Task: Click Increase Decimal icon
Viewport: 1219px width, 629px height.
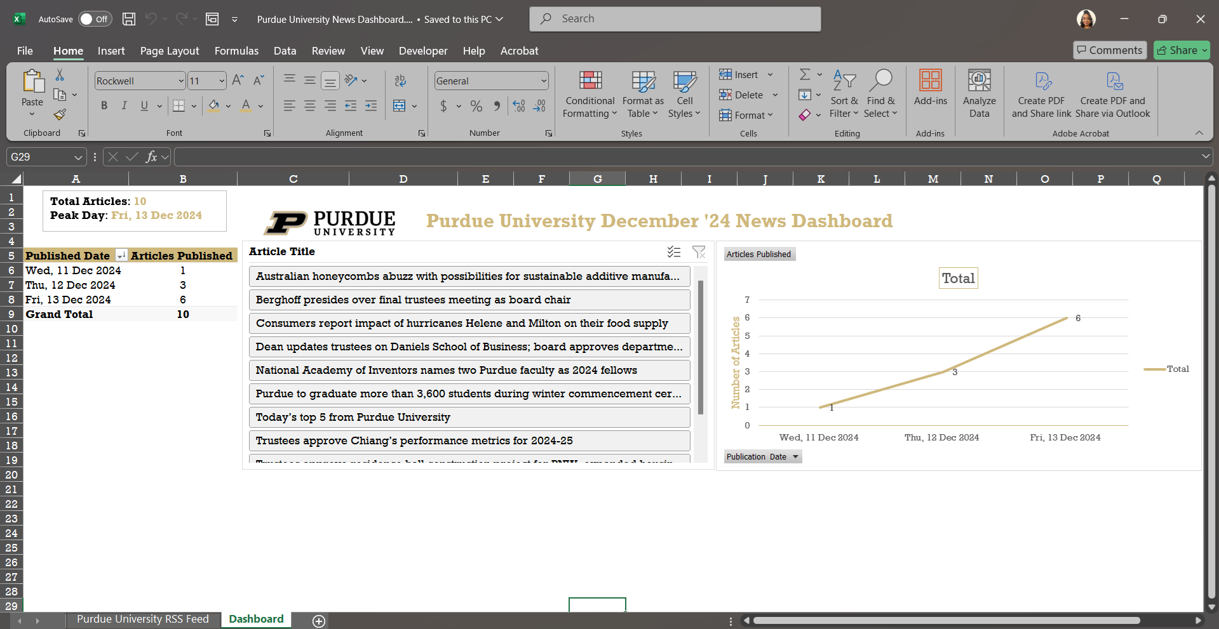Action: [x=519, y=106]
